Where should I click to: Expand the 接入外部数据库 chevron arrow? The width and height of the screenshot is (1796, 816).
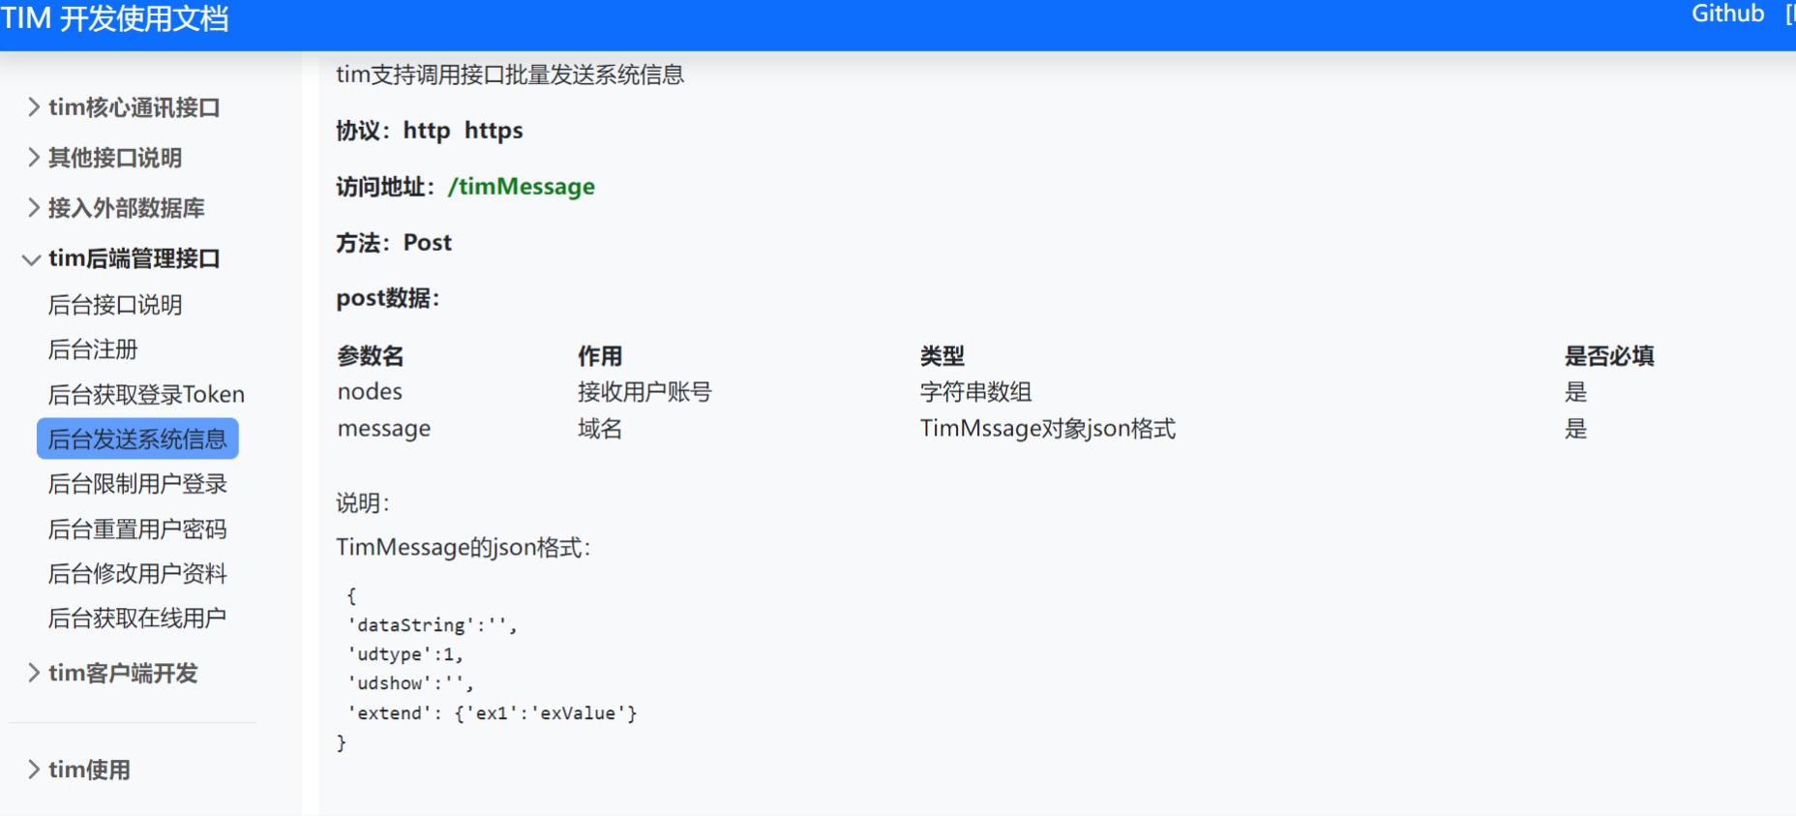(34, 208)
